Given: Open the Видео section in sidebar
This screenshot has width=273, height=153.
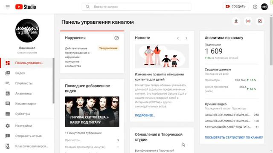Looking at the screenshot, I should [26, 73].
